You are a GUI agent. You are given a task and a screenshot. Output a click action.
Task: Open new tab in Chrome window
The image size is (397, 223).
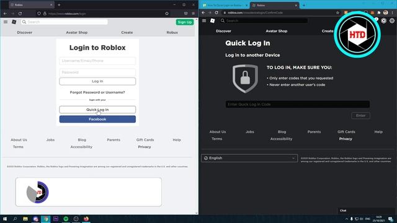click(304, 5)
